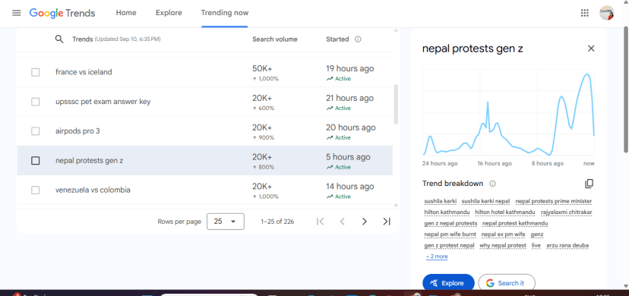Open the Google apps grid
Image resolution: width=629 pixels, height=296 pixels.
click(x=585, y=13)
